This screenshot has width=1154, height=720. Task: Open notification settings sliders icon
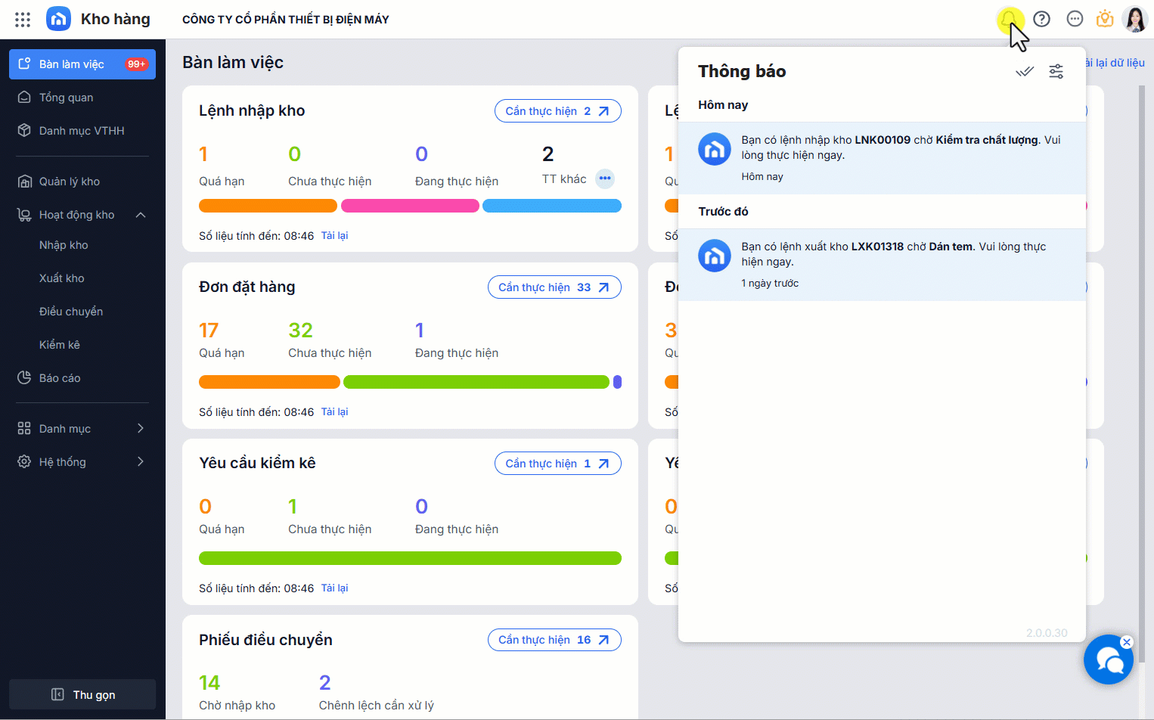coord(1056,71)
